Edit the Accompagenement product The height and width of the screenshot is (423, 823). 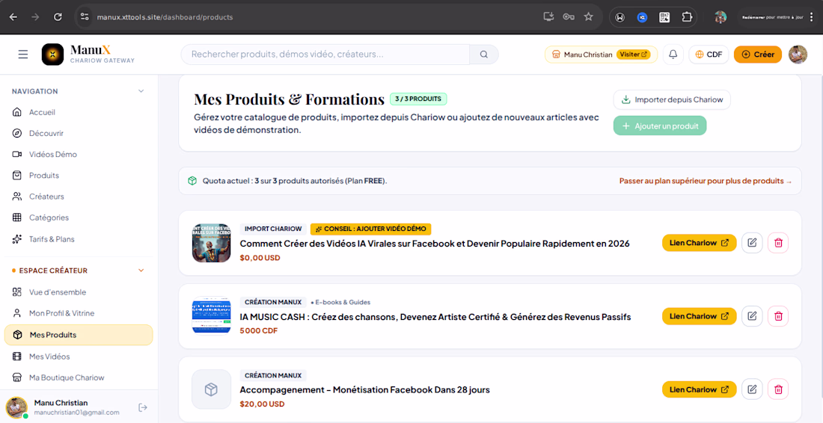click(x=752, y=389)
